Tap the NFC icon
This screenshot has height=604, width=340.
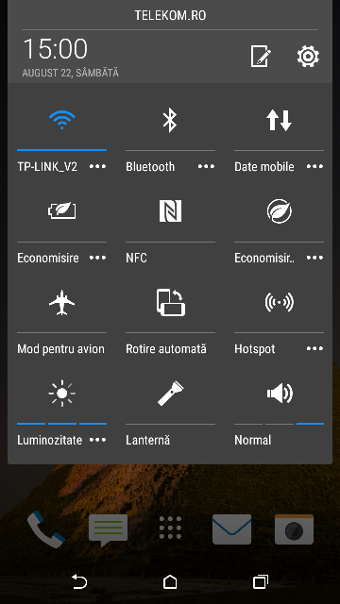(170, 211)
